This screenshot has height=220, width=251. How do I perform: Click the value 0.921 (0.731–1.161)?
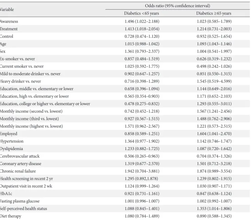click(x=142, y=194)
